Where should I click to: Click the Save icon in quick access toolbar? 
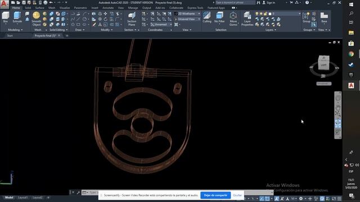[x=24, y=2]
